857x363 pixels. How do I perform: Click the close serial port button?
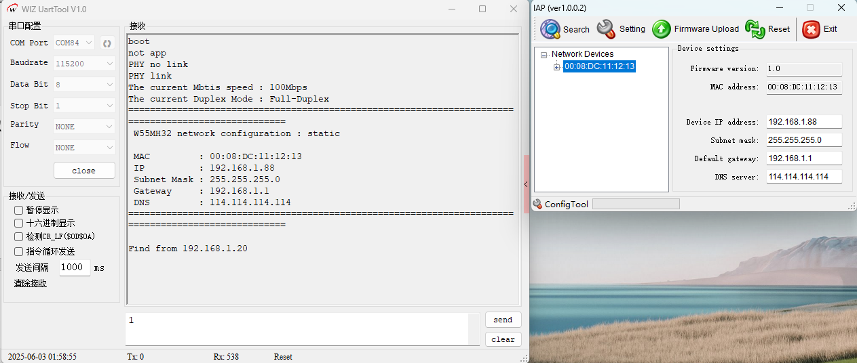click(x=84, y=171)
